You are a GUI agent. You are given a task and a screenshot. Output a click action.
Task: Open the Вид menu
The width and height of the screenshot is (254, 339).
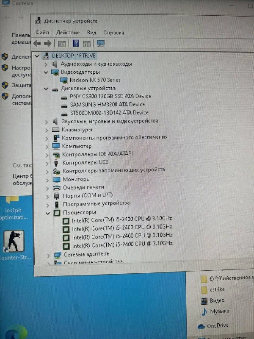click(x=91, y=32)
